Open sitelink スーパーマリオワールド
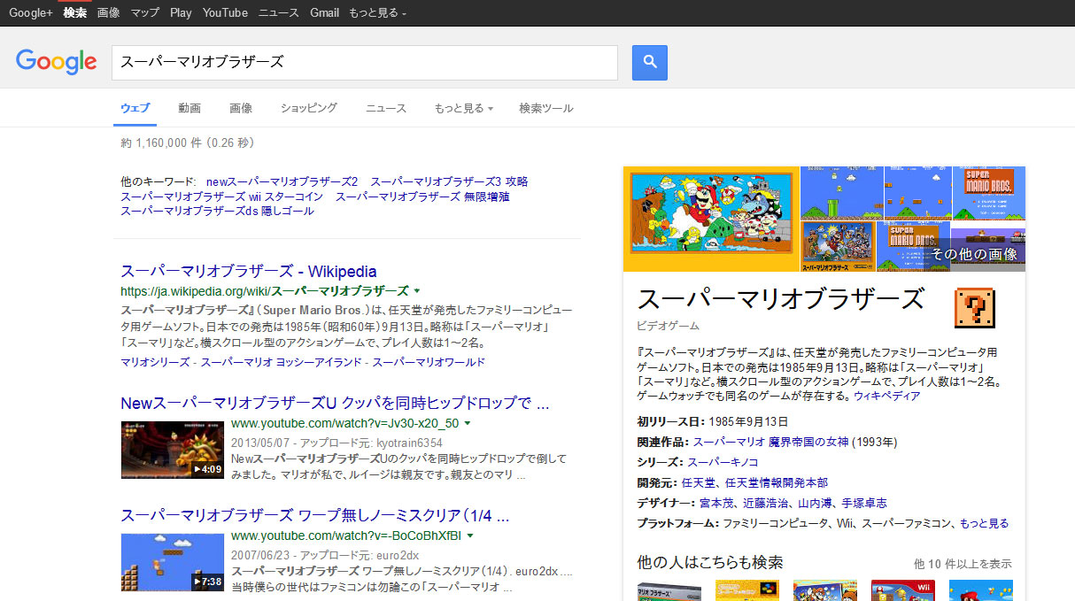This screenshot has height=601, width=1075. pyautogui.click(x=429, y=362)
